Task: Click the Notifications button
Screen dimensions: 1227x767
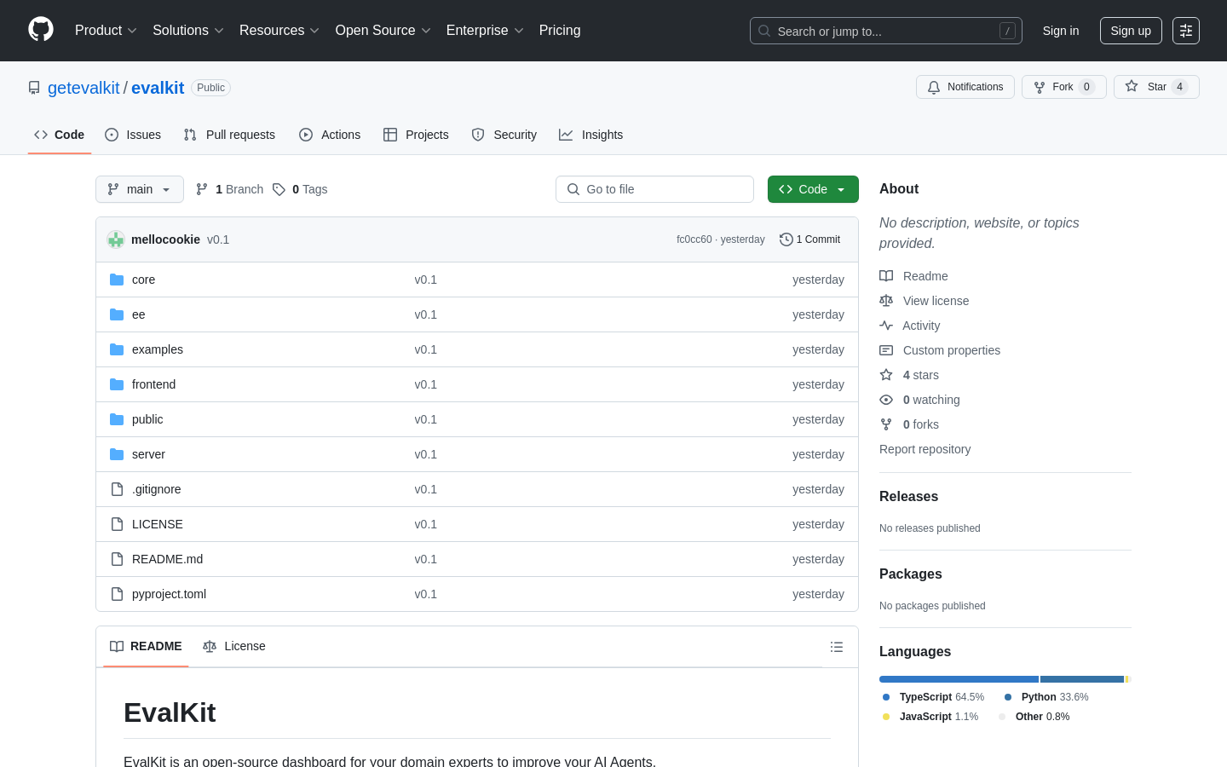Action: click(965, 87)
